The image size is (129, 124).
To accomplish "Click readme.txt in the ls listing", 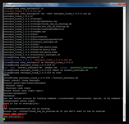I will (51, 68).
